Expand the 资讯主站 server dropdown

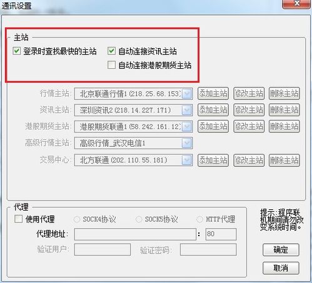[187, 110]
